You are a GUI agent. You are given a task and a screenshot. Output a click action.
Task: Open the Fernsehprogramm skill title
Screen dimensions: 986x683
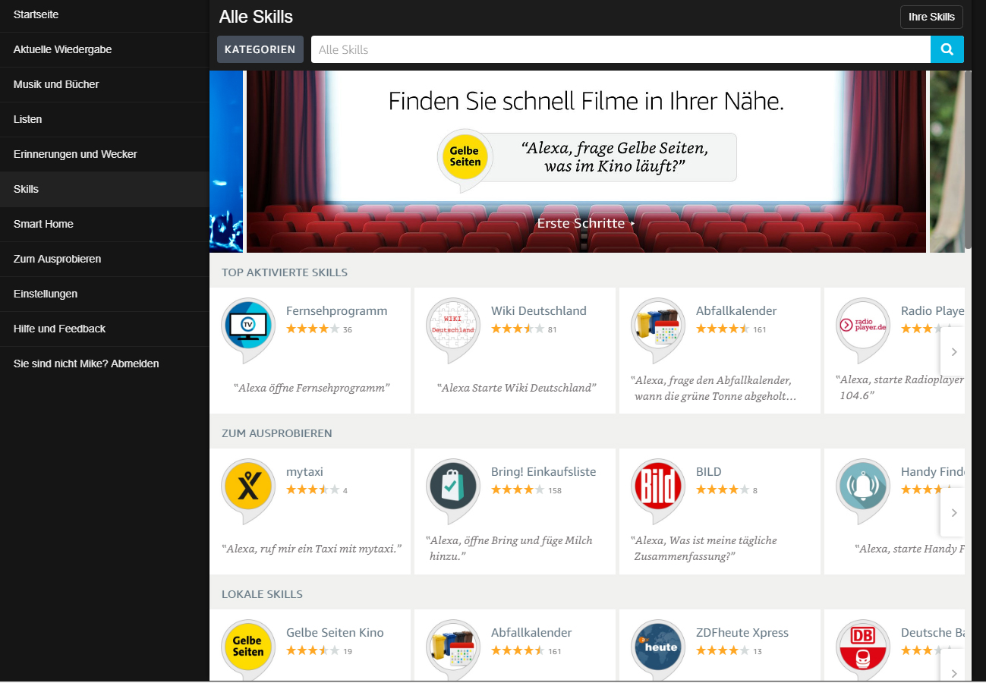[x=336, y=310]
